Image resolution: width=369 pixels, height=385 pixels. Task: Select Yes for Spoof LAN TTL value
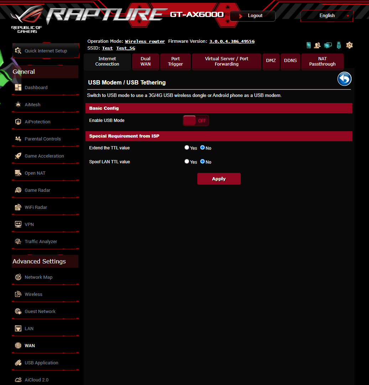(x=187, y=161)
